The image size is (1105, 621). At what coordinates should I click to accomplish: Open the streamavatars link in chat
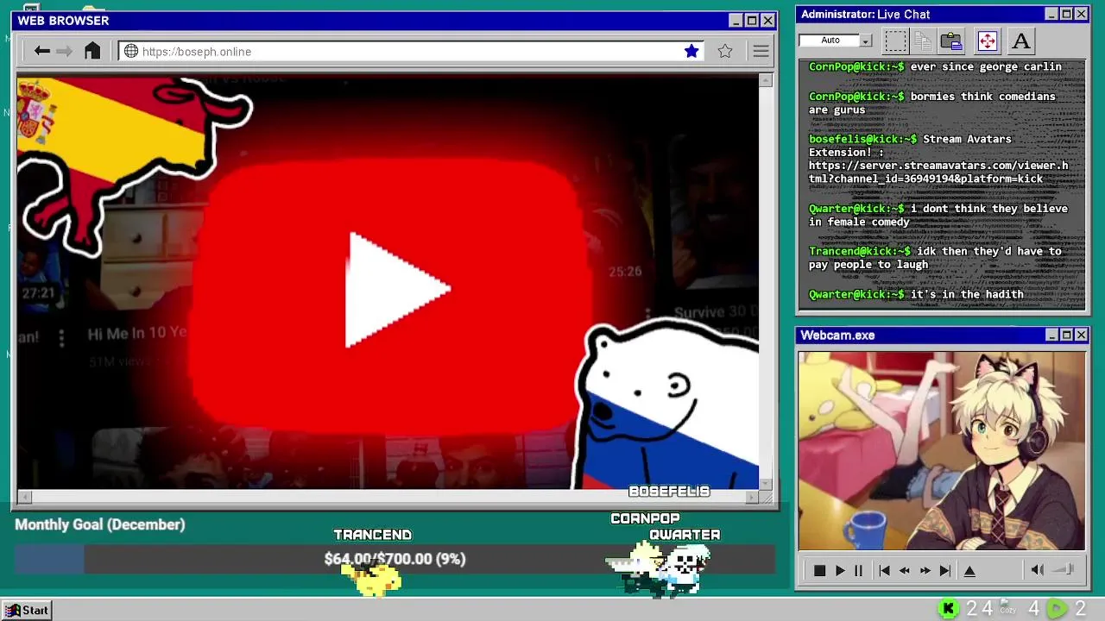pos(938,172)
